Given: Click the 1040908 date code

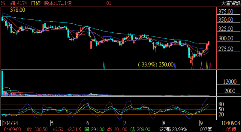Looking at the screenshot, I should pyautogui.click(x=231, y=123).
